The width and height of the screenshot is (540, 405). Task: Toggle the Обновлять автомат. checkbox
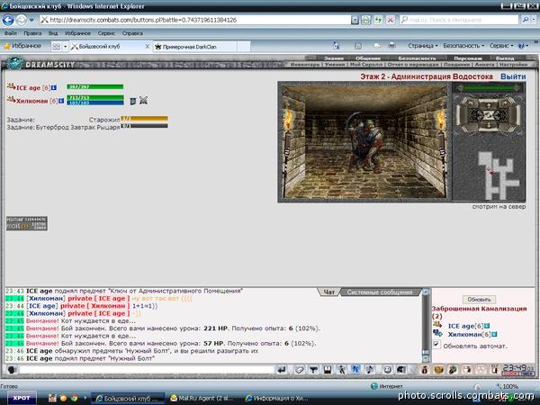pyautogui.click(x=436, y=345)
